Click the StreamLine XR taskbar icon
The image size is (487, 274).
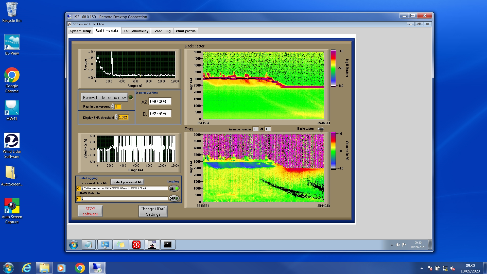pyautogui.click(x=152, y=245)
